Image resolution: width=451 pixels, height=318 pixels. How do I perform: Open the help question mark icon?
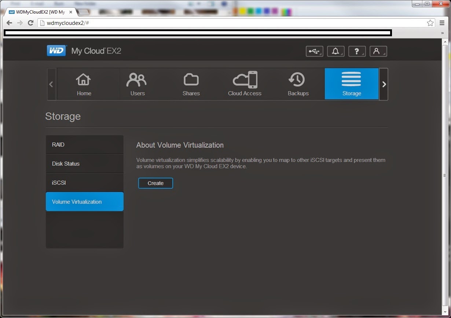[x=357, y=51]
